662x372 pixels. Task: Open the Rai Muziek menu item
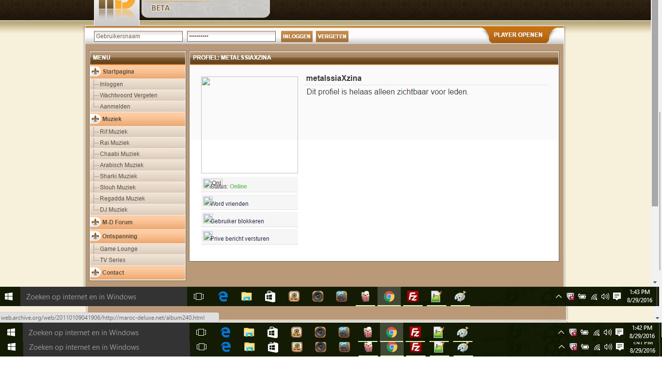coord(114,143)
